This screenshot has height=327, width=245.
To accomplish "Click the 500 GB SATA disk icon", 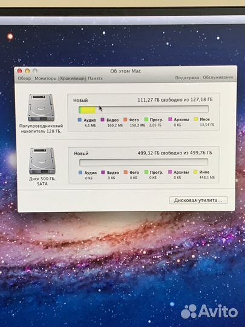I will pyautogui.click(x=42, y=161).
